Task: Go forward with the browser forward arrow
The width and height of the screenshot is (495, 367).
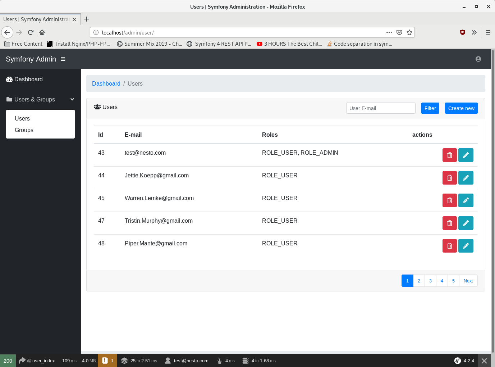Action: click(x=19, y=32)
